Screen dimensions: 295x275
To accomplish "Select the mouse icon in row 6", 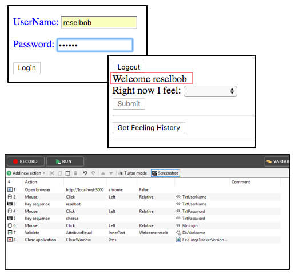I will 10,225.
